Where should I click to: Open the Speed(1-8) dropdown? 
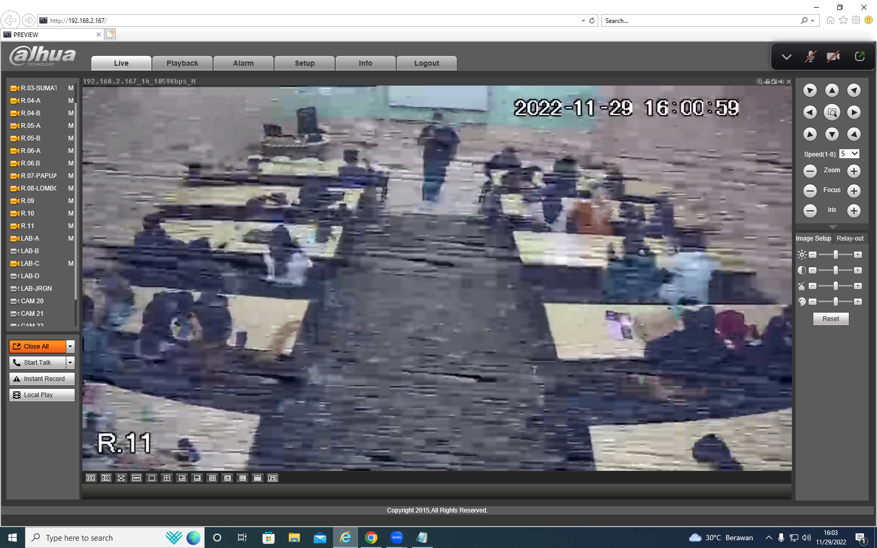tap(849, 154)
